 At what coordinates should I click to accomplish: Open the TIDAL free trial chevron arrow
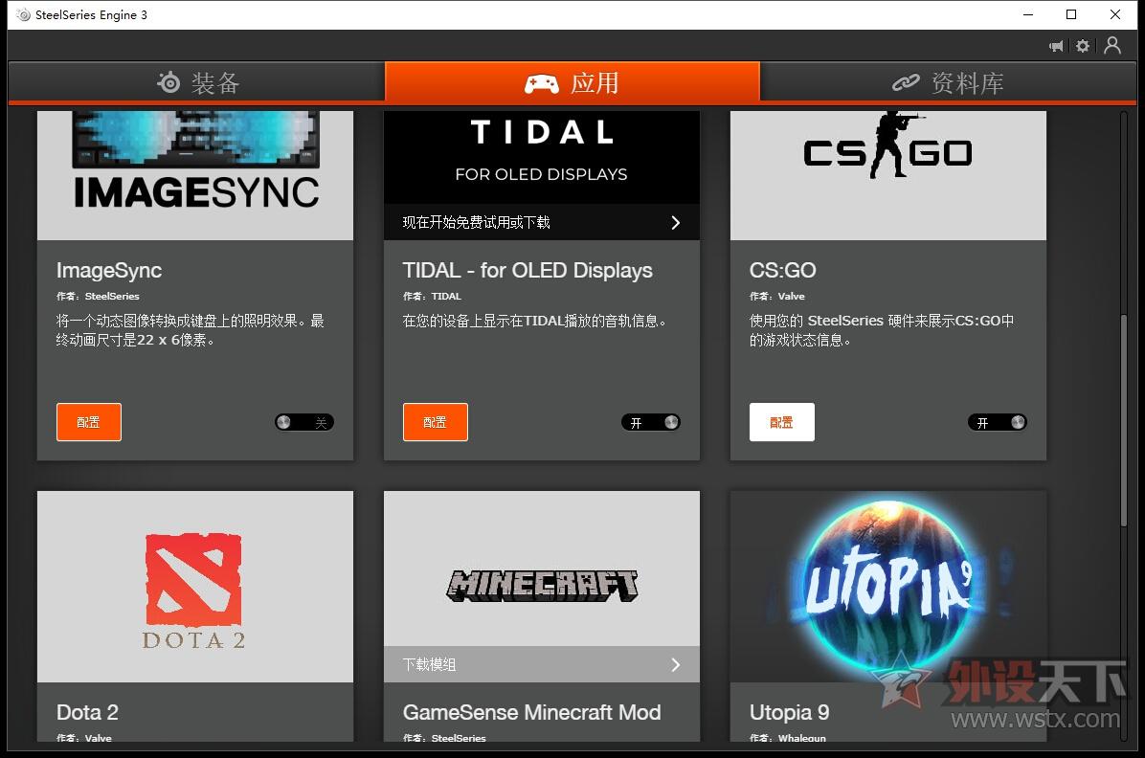pos(676,223)
